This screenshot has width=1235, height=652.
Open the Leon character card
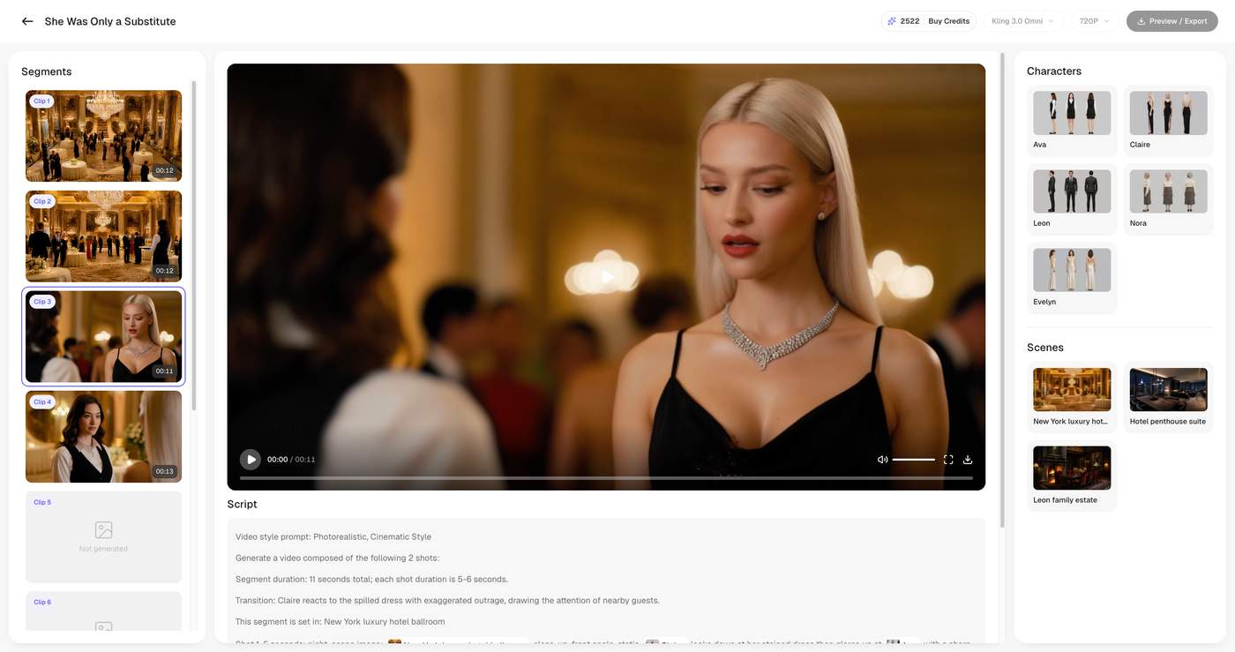point(1072,198)
